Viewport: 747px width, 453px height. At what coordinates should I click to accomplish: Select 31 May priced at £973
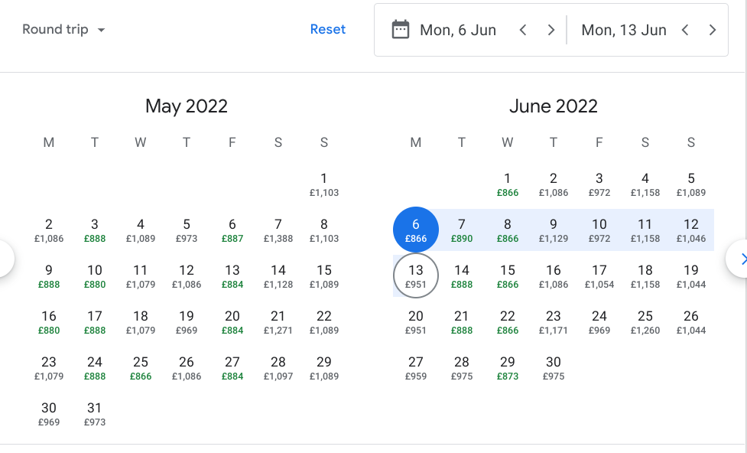[95, 413]
